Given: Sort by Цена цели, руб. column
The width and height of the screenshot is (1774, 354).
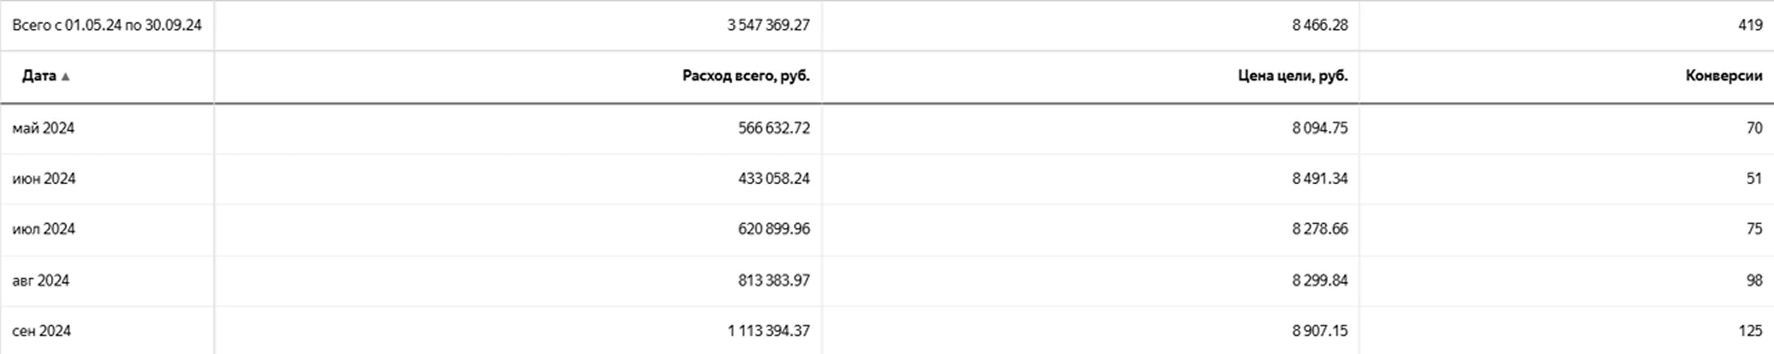Looking at the screenshot, I should click(x=1292, y=76).
